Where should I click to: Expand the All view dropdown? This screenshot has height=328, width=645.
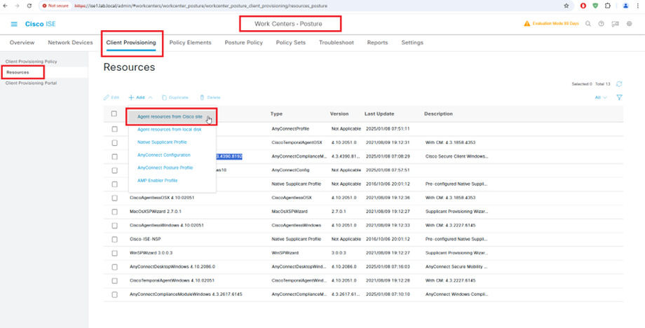(600, 97)
